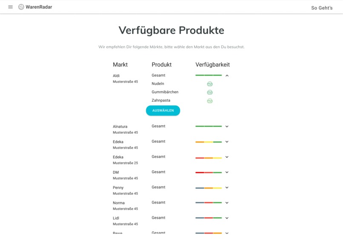
Task: Click Lidl availability bar
Action: tap(209, 218)
